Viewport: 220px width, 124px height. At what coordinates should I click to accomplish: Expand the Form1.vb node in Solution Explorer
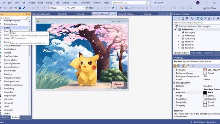[178, 42]
